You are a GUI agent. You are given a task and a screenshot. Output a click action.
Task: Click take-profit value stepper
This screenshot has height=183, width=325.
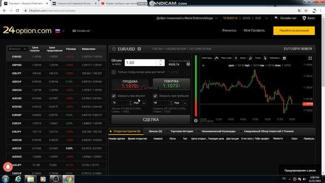[x=171, y=103]
